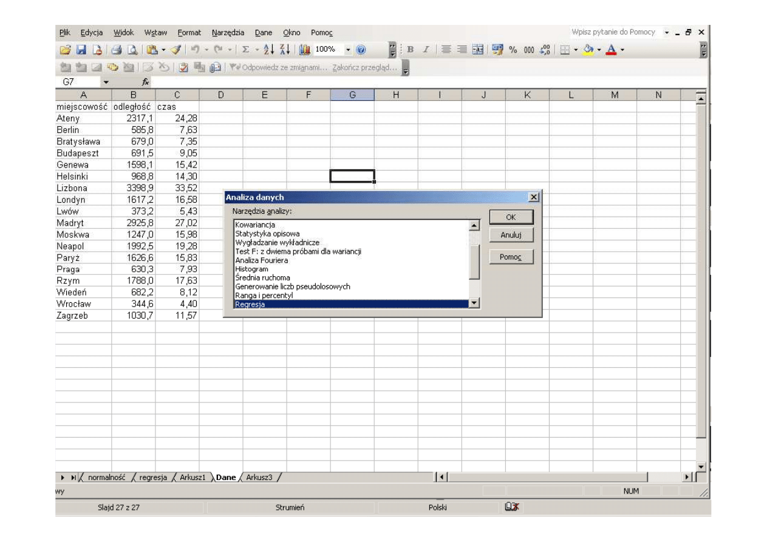Image resolution: width=767 pixels, height=542 pixels.
Task: Select Histogram in the analysis tools list
Action: tap(251, 269)
